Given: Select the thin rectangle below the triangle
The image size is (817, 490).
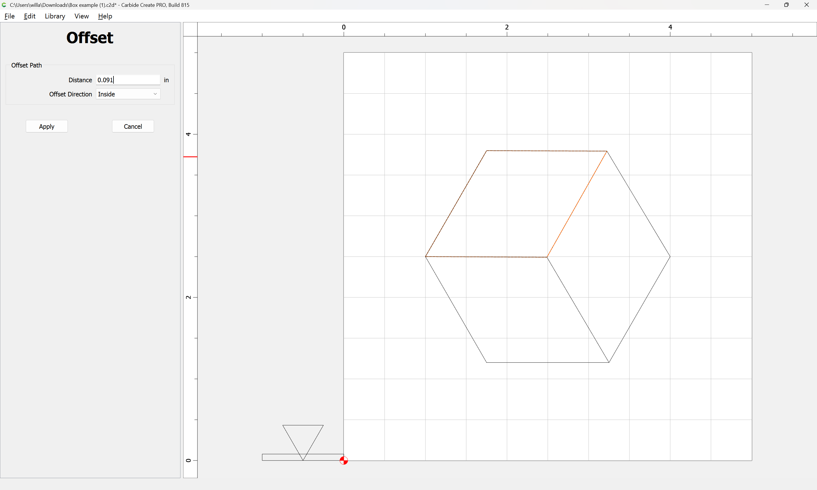Looking at the screenshot, I should pos(302,457).
